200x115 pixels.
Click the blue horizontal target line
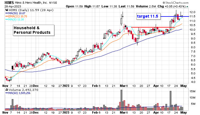click(175, 16)
